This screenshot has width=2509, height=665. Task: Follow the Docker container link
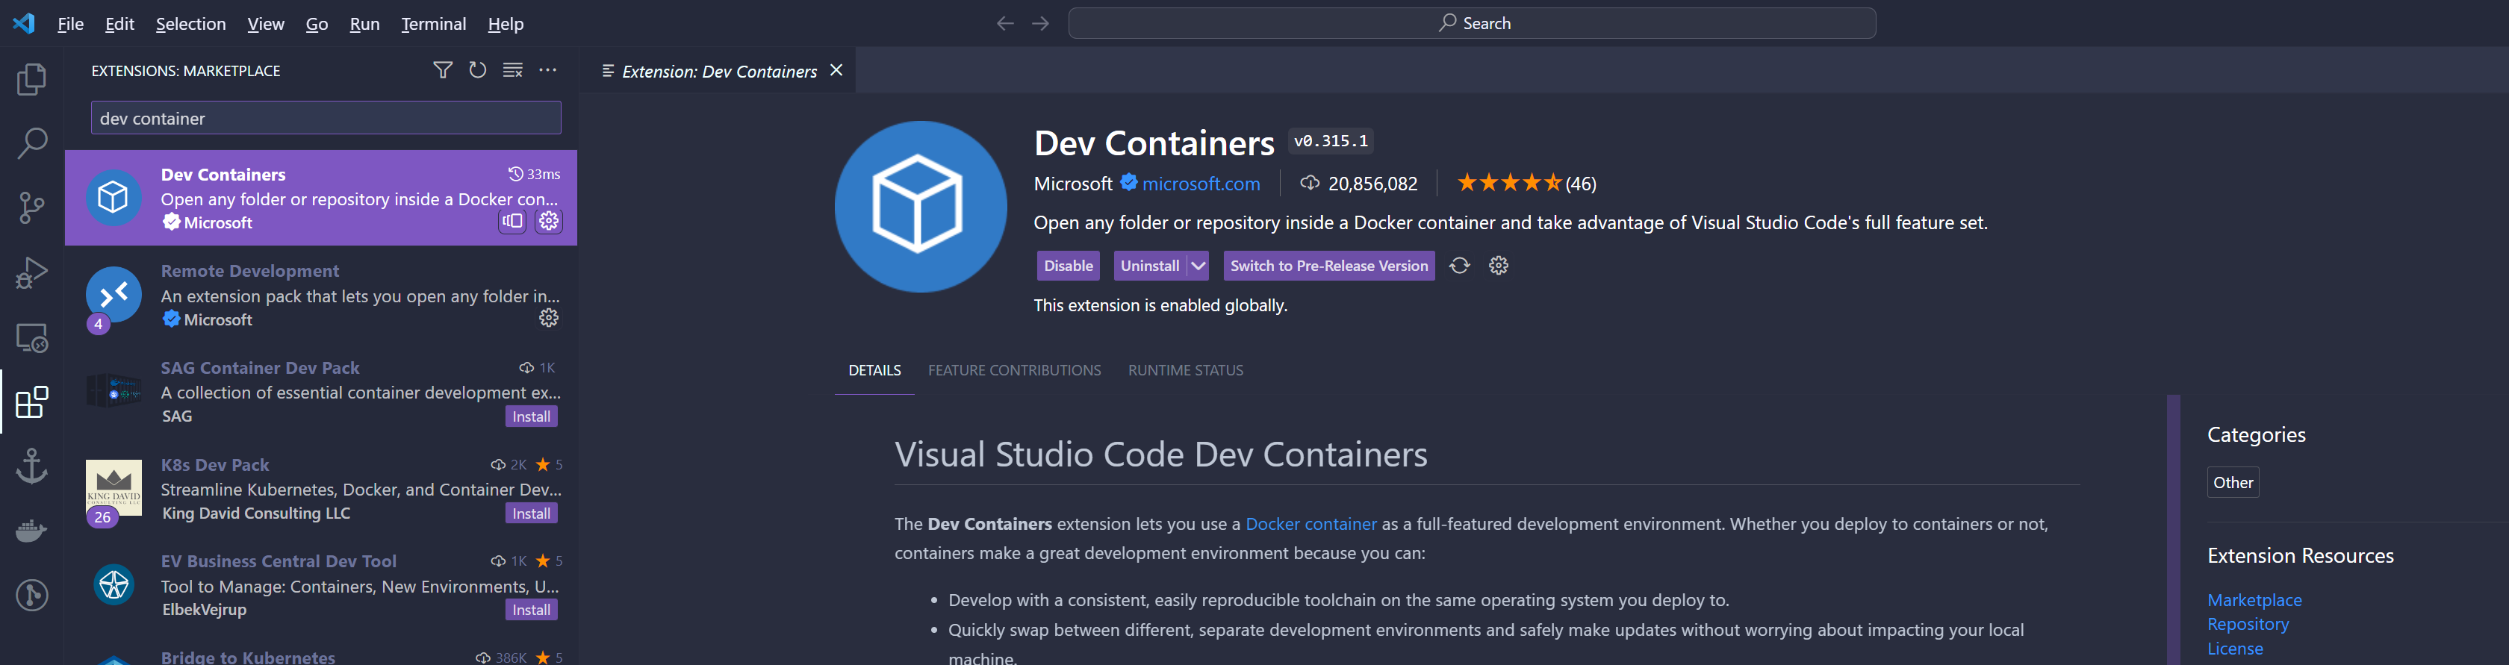point(1311,524)
